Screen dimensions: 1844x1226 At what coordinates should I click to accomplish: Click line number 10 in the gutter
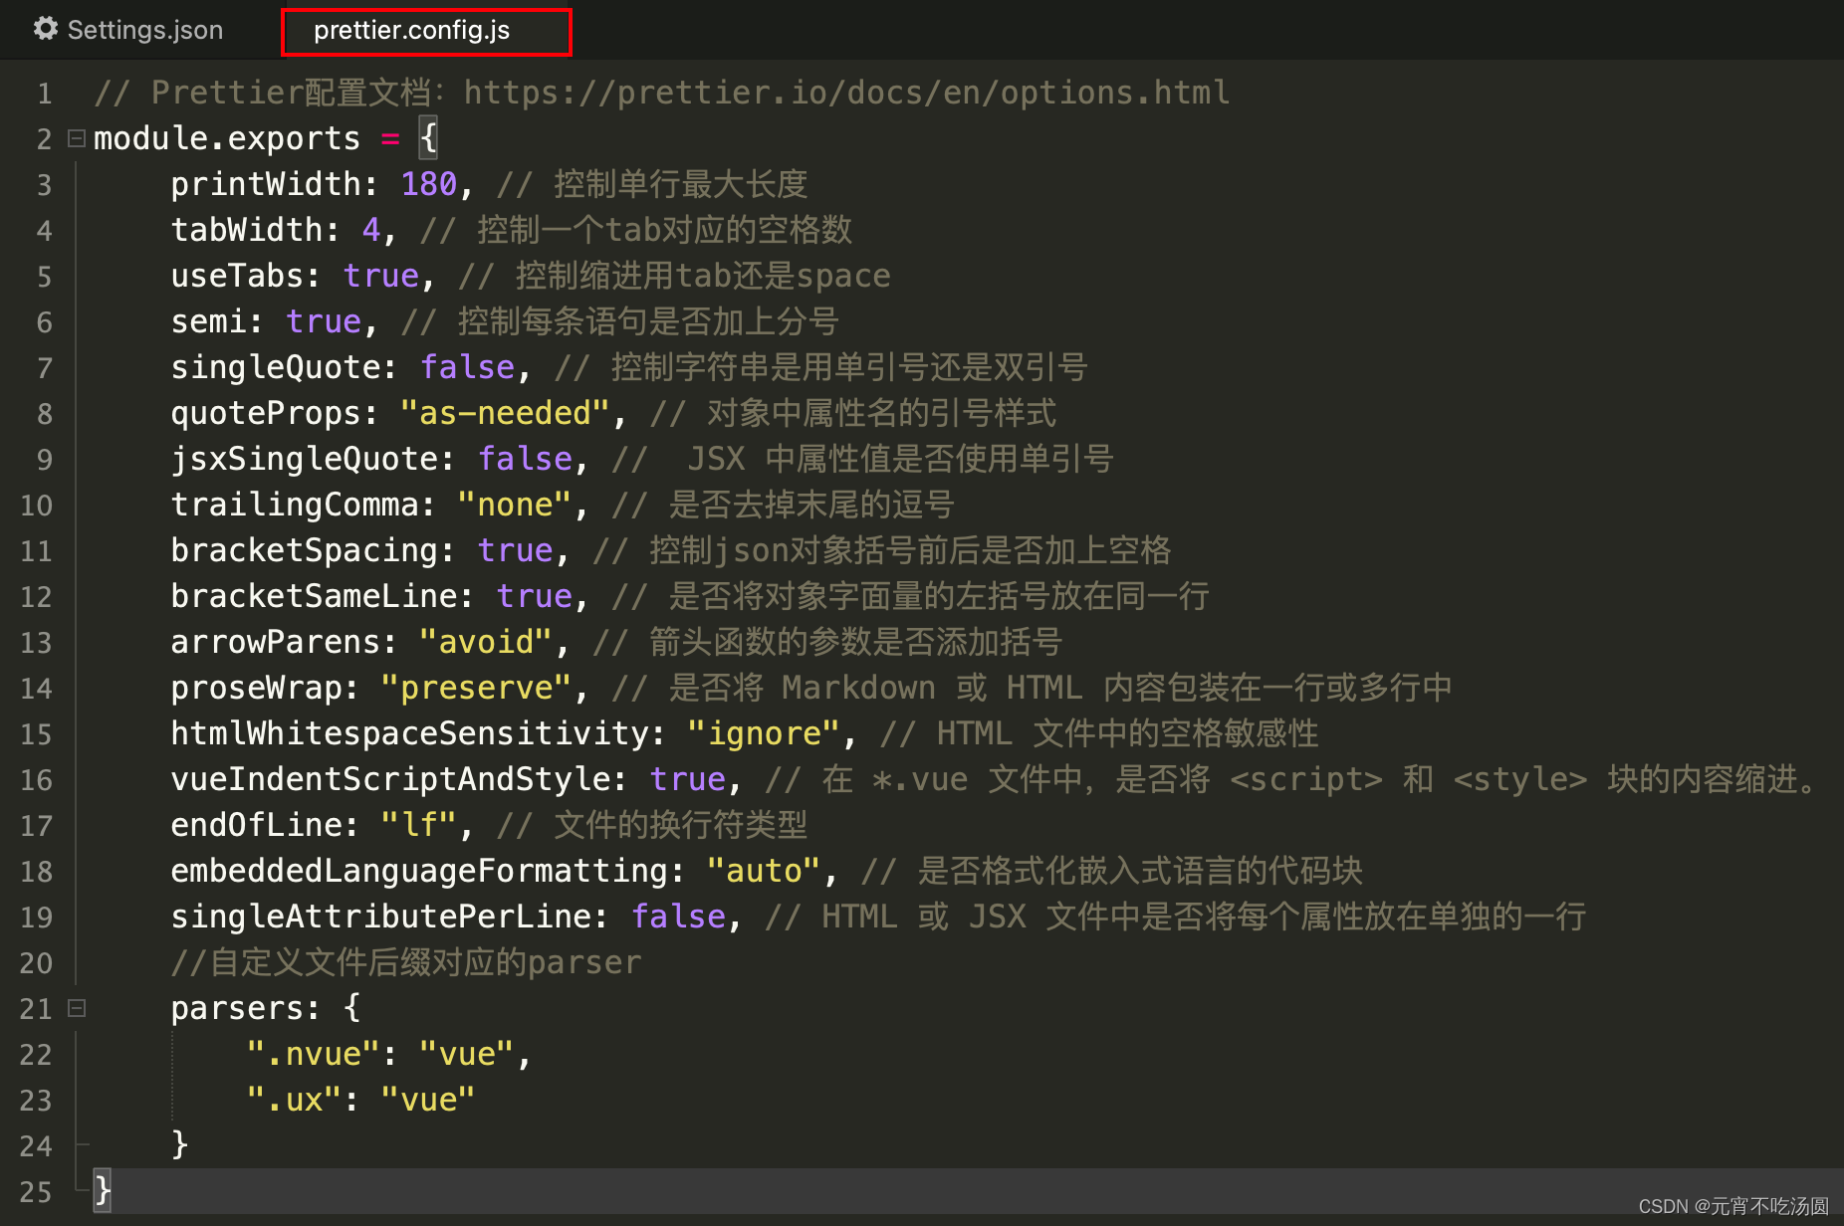point(37,506)
